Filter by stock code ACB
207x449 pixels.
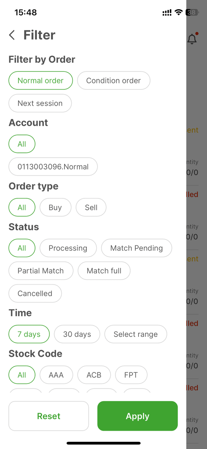pos(94,375)
